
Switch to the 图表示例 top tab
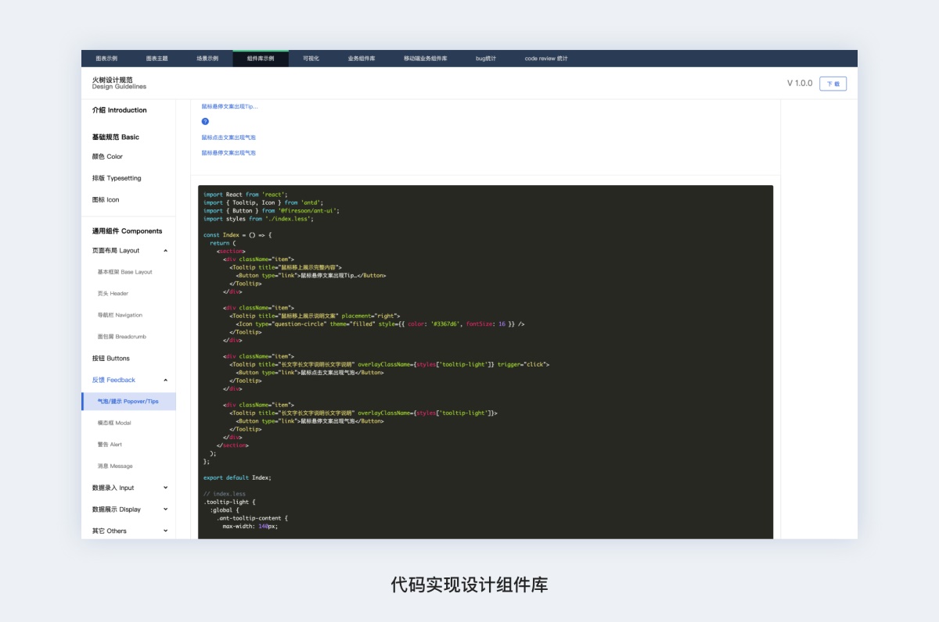click(x=106, y=59)
